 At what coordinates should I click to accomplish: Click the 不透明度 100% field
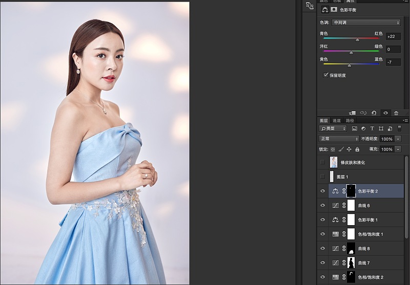click(x=387, y=139)
